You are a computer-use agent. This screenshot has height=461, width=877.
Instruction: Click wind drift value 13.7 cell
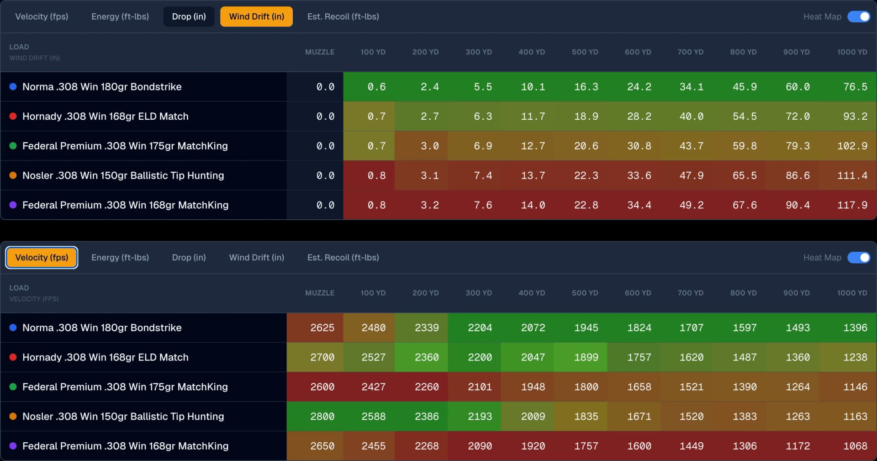coord(528,176)
